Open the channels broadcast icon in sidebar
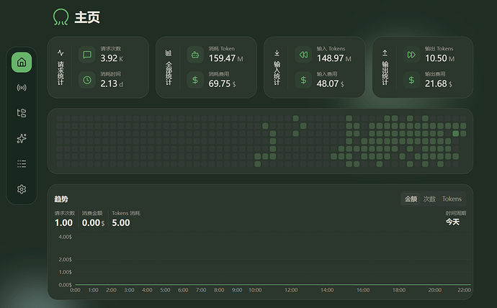Image resolution: width=497 pixels, height=308 pixels. [x=22, y=88]
